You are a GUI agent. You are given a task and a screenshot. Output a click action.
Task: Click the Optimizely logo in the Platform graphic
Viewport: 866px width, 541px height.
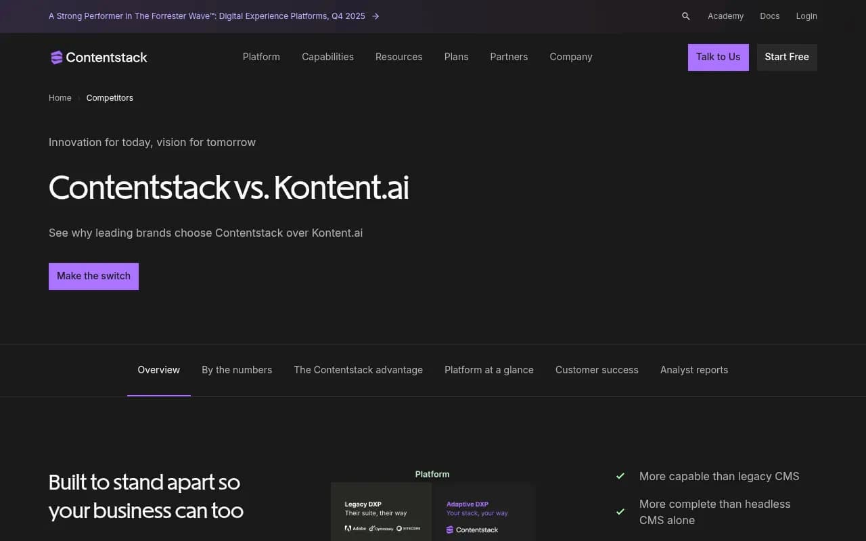[x=381, y=529]
